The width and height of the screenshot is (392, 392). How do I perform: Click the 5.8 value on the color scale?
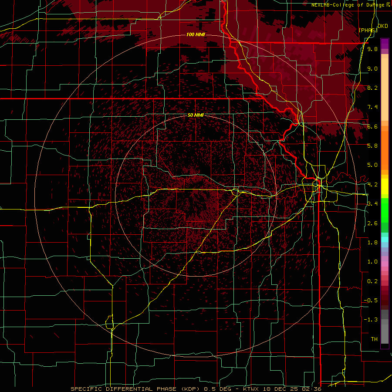[372, 145]
